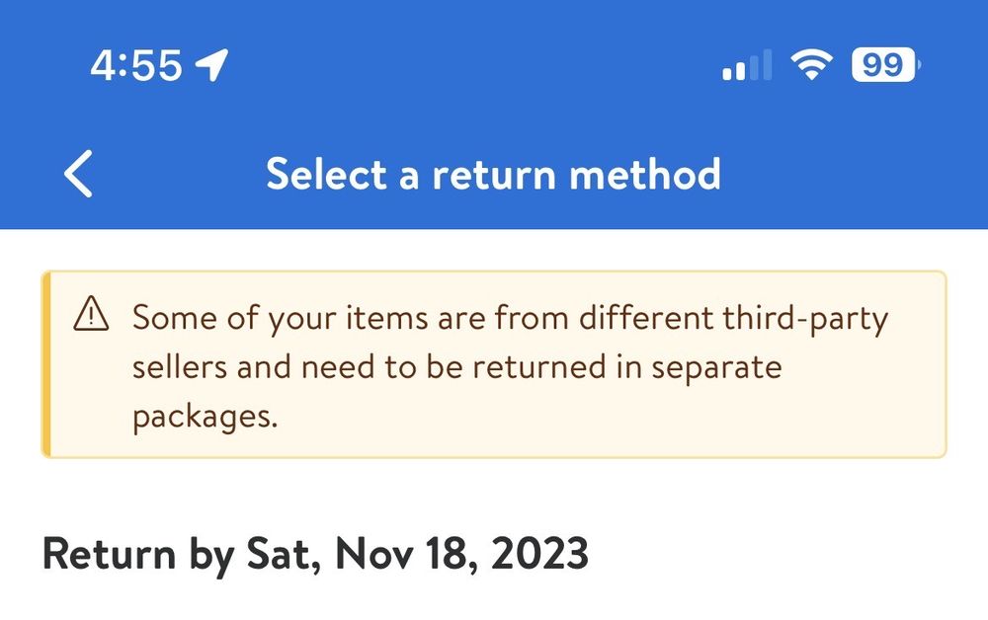Tap the Wi-Fi status icon
The height and width of the screenshot is (620, 988).
click(810, 66)
